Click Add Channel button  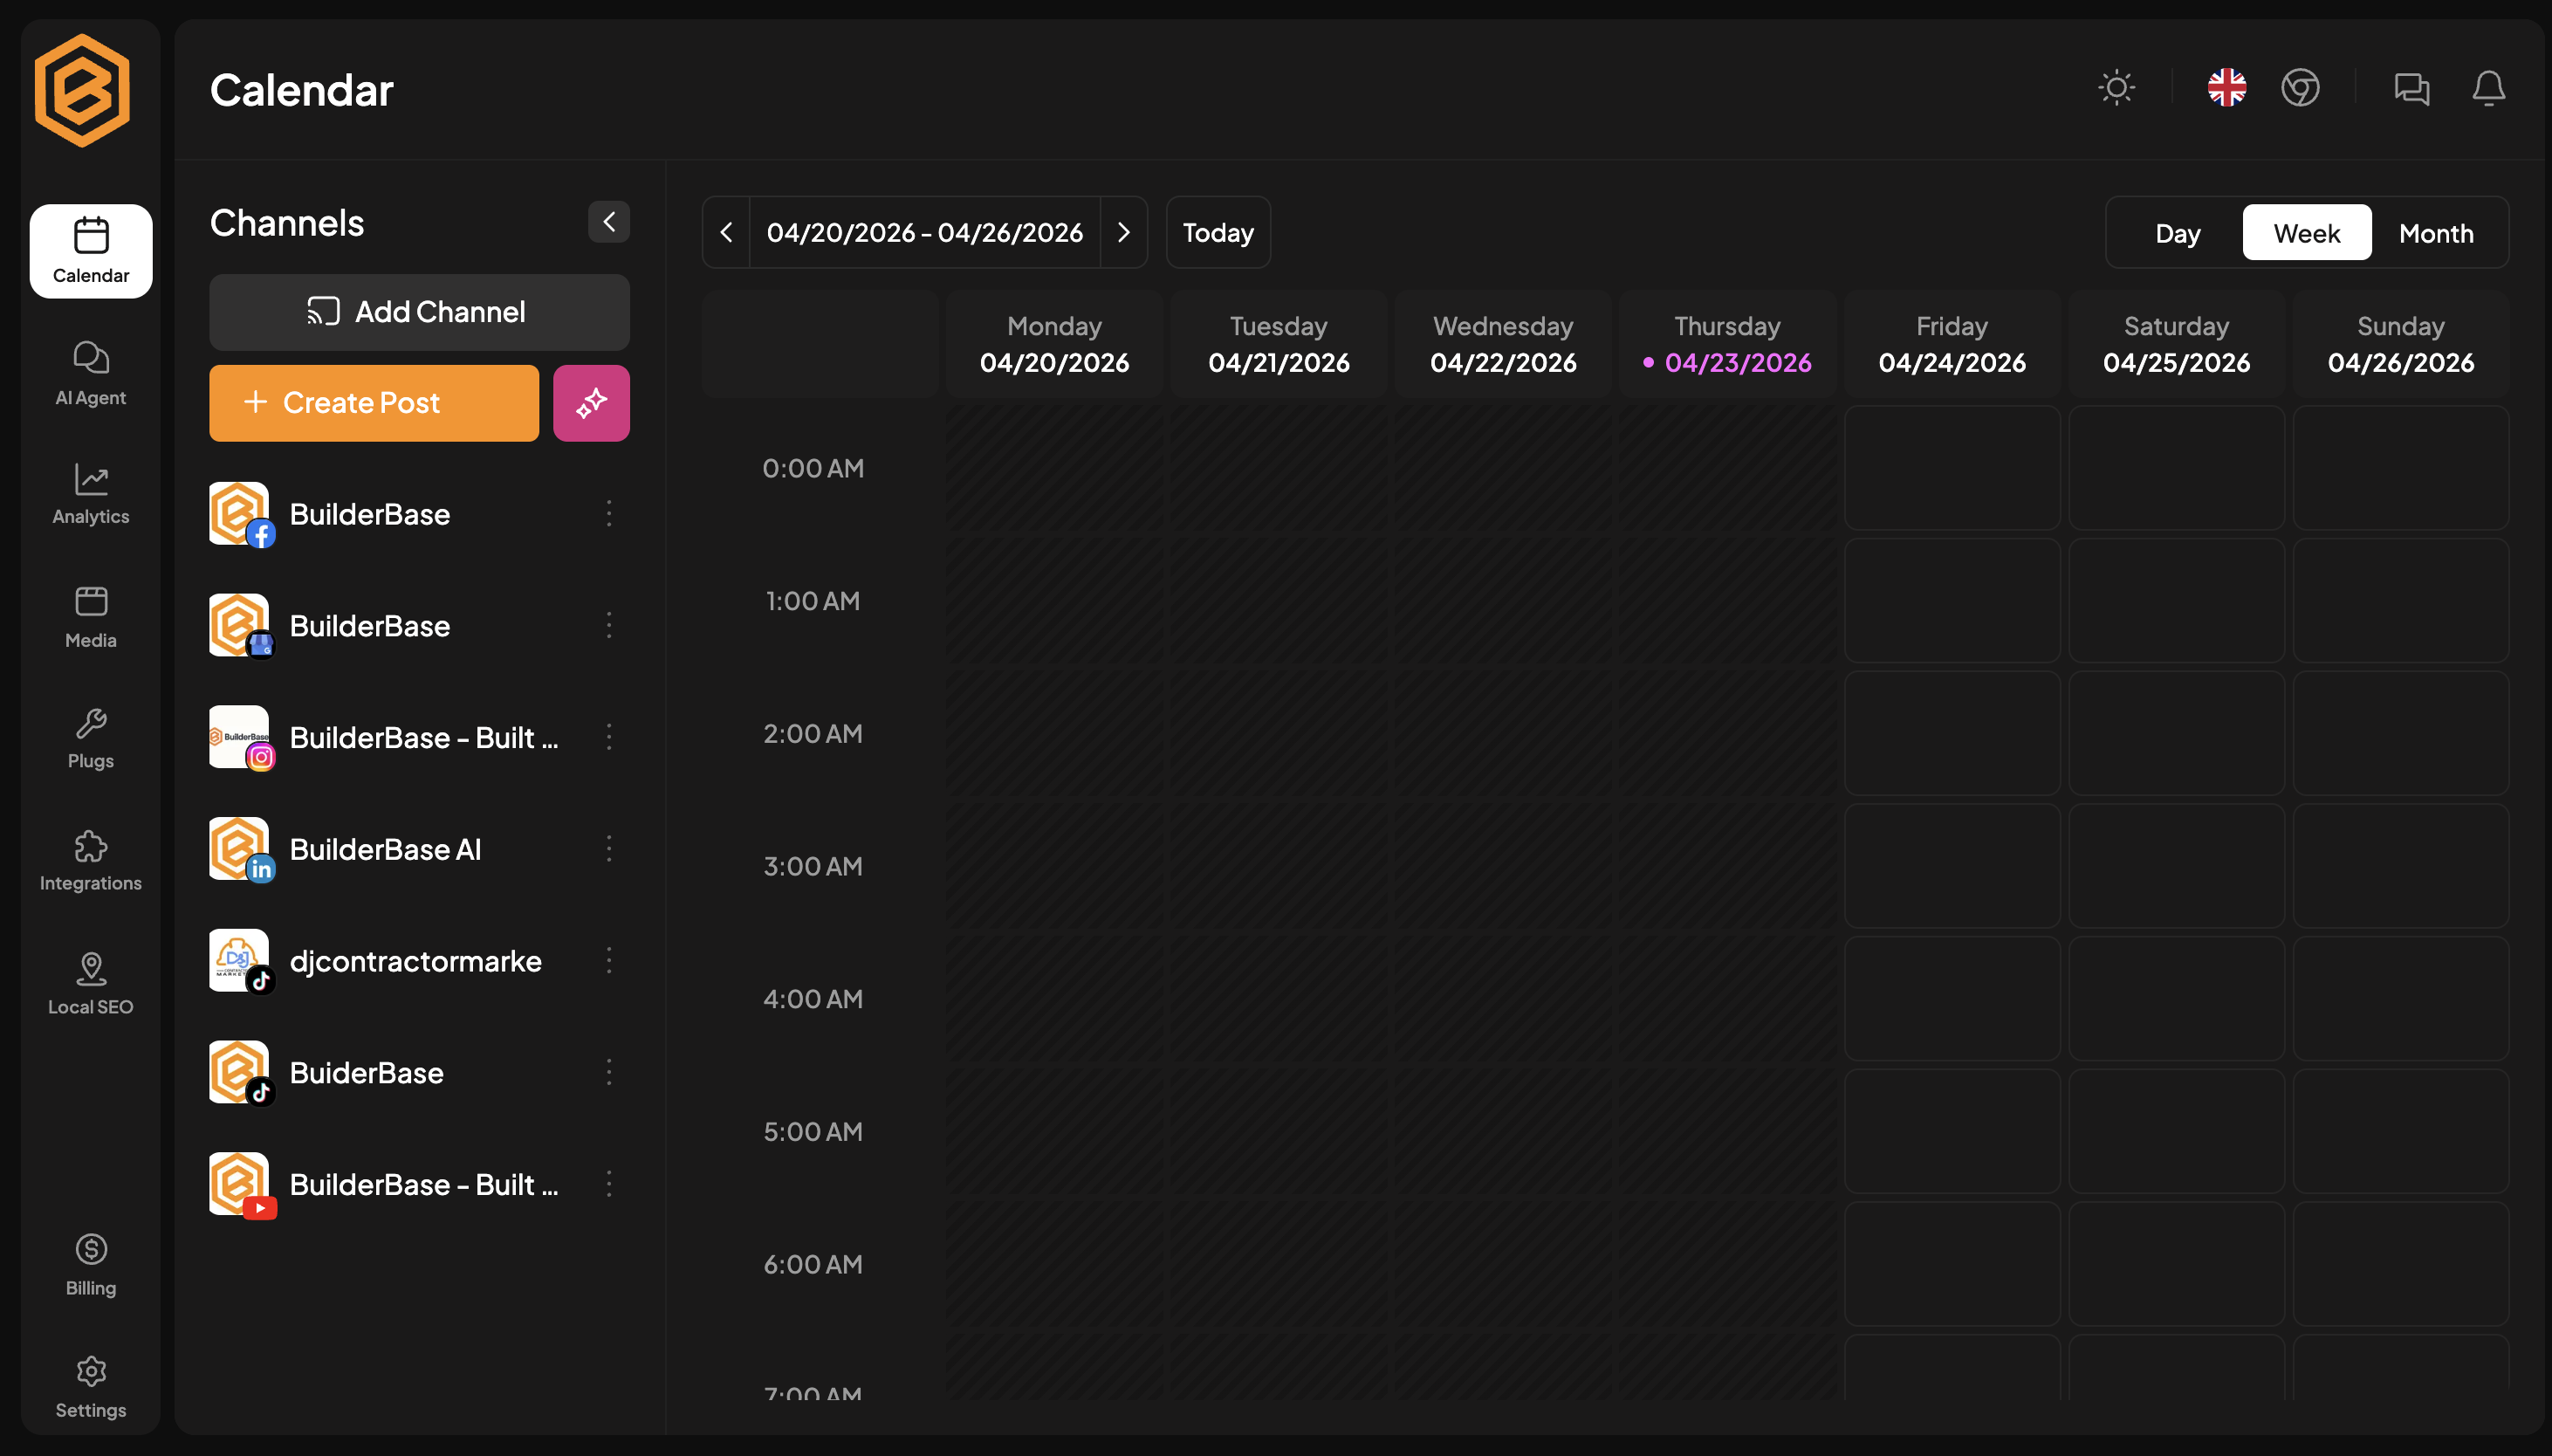(x=419, y=312)
